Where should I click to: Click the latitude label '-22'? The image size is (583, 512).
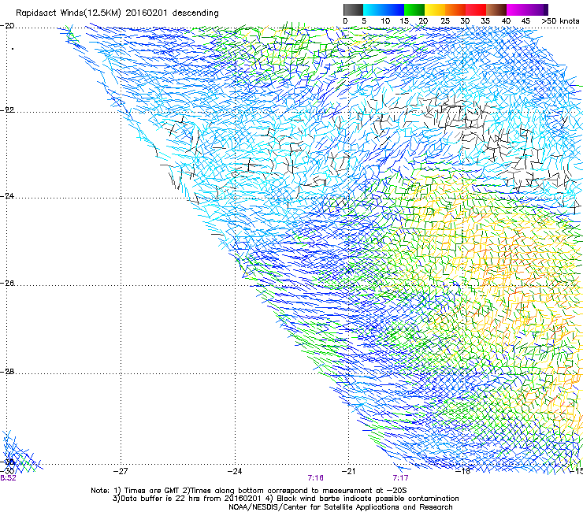tap(7, 110)
